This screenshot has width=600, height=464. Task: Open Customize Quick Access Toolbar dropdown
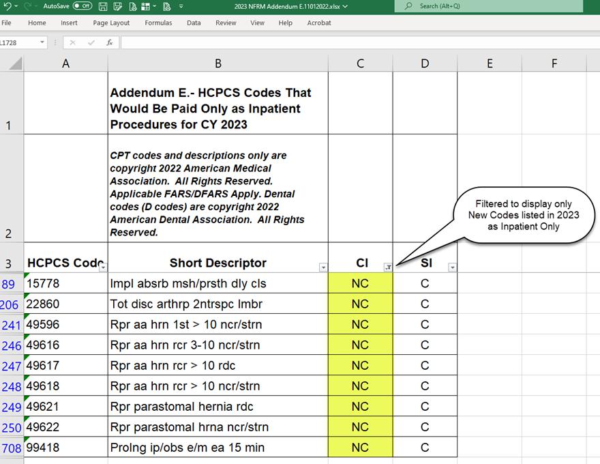coord(181,6)
